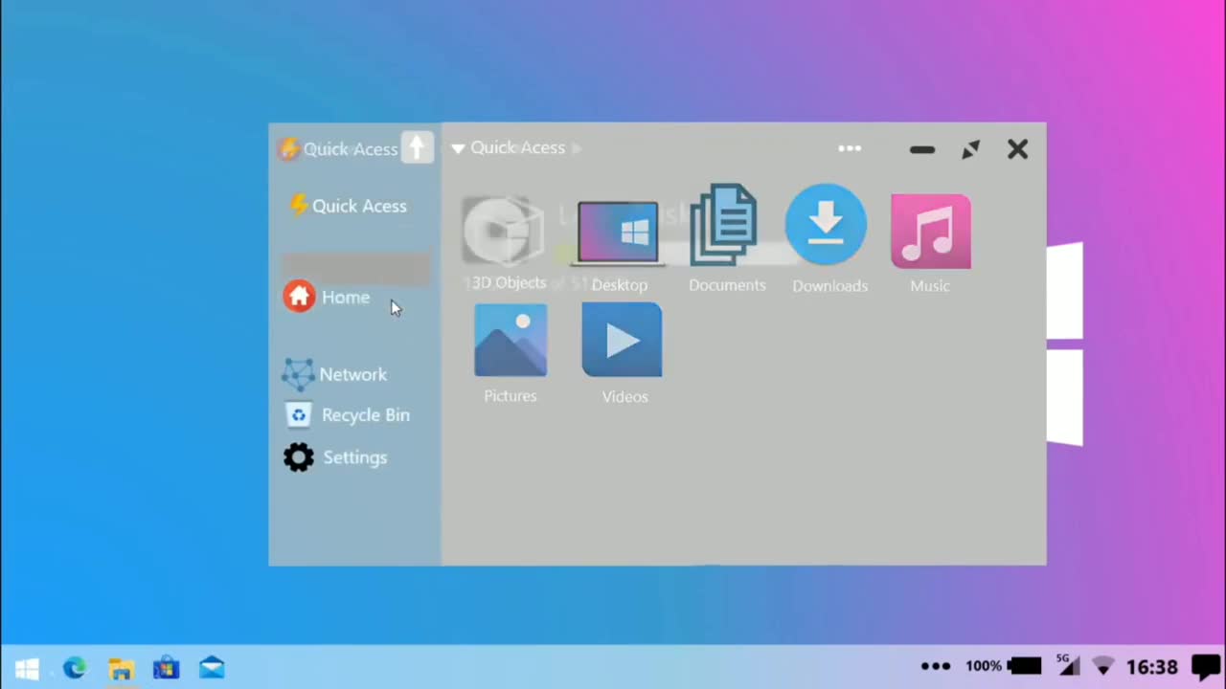
Task: Open the Videos folder icon
Action: tap(622, 340)
